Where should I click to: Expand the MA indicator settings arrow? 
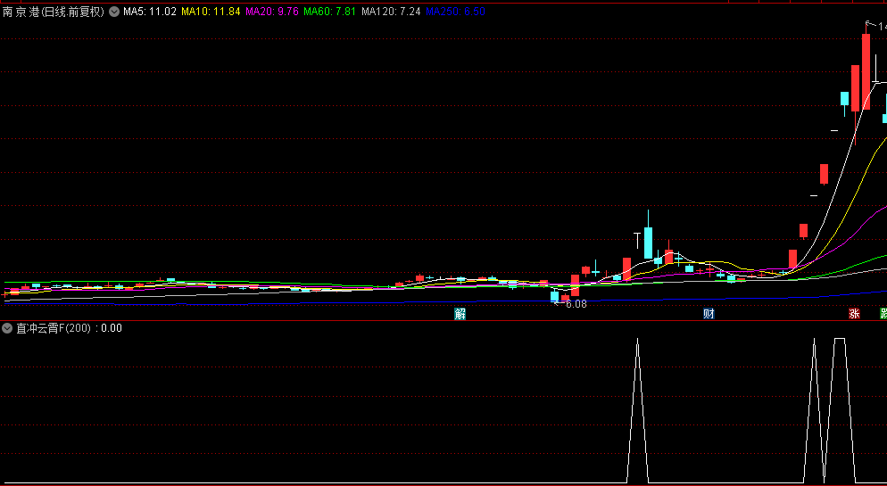click(x=114, y=12)
